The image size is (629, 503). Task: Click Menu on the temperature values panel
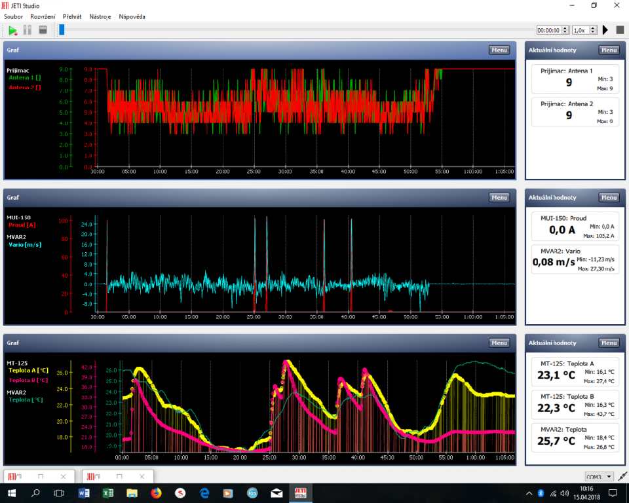609,343
